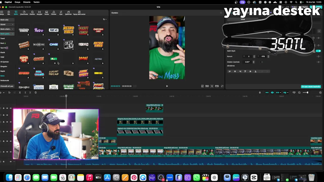Image resolution: width=324 pixels, height=182 pixels.
Task: Align the clip to left edge
Action: 230,72
